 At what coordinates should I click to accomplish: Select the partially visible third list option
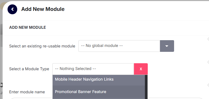[x=99, y=98]
